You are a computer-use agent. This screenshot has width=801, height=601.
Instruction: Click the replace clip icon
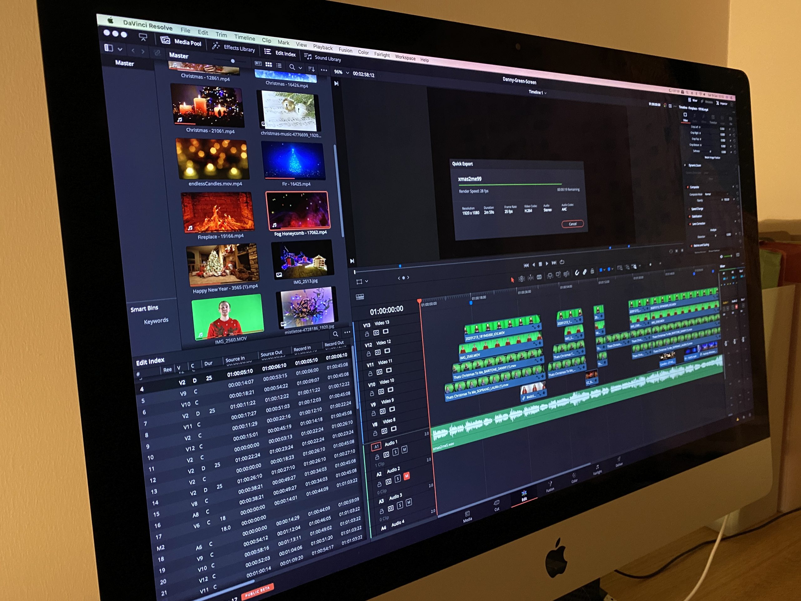(566, 274)
